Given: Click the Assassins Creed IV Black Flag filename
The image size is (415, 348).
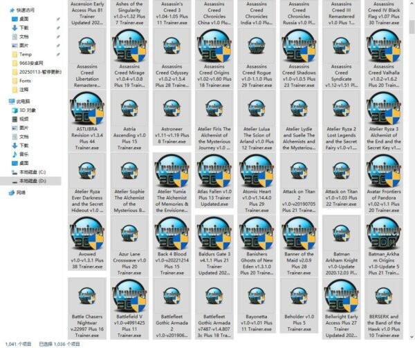Looking at the screenshot, I should 384,13.
